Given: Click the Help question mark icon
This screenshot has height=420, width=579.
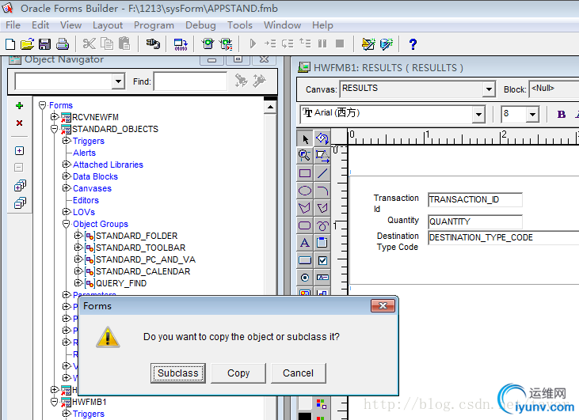Looking at the screenshot, I should coord(413,44).
